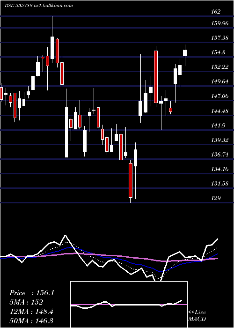Click the Price : 156.1 readout
This screenshot has height=328, width=234.
32,293
